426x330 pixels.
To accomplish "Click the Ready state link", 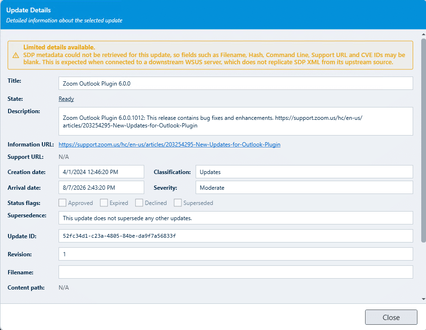I will tap(66, 99).
